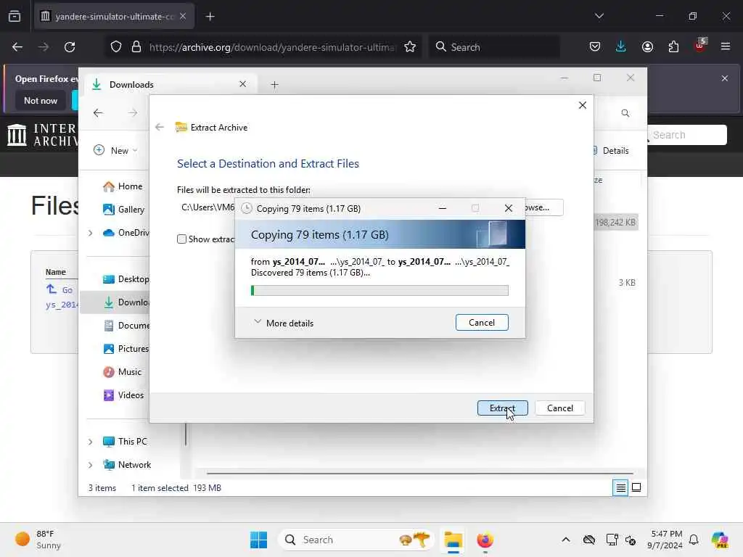Screen dimensions: 743x557
Task: Go back in File Explorer
Action: click(x=98, y=112)
